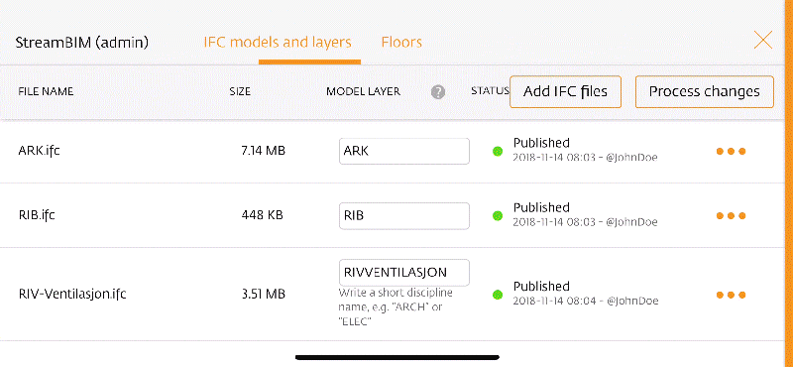
Task: Click the Process changes button
Action: coord(705,91)
